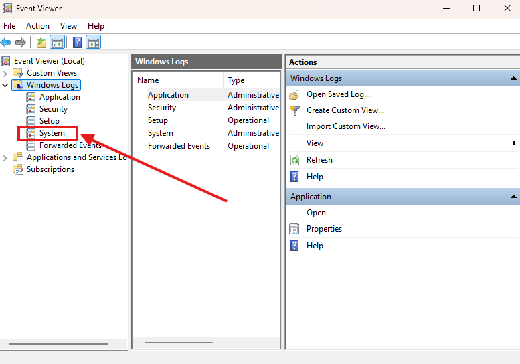Image resolution: width=520 pixels, height=364 pixels.
Task: Collapse the Windows Logs tree node
Action: coord(5,85)
